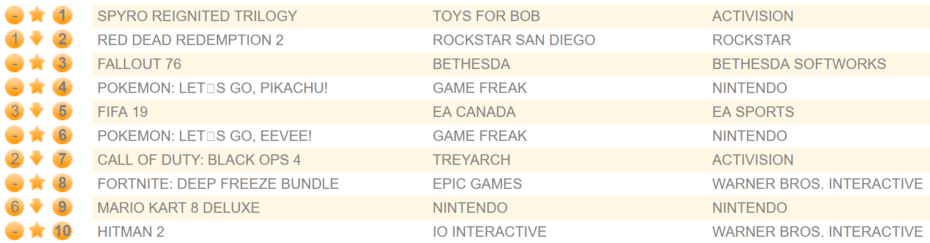Click developer Rockstar San Diego
Image resolution: width=930 pixels, height=243 pixels.
click(514, 40)
